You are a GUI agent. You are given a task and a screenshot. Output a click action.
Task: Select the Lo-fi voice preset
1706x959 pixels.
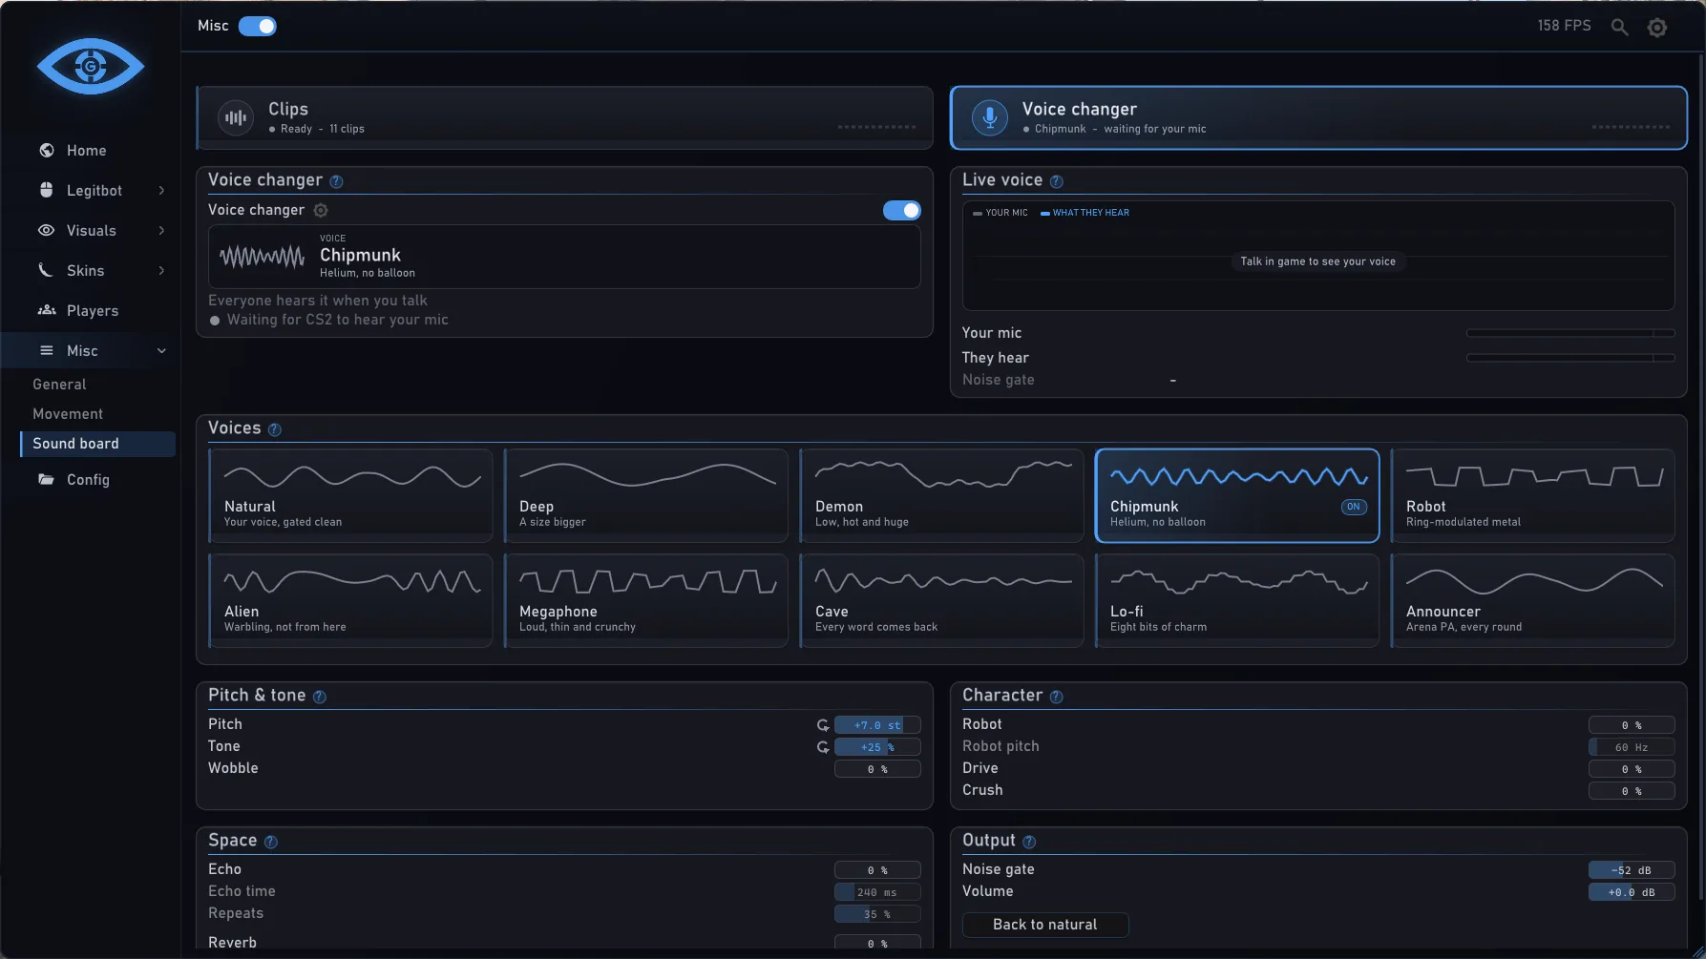click(1237, 601)
